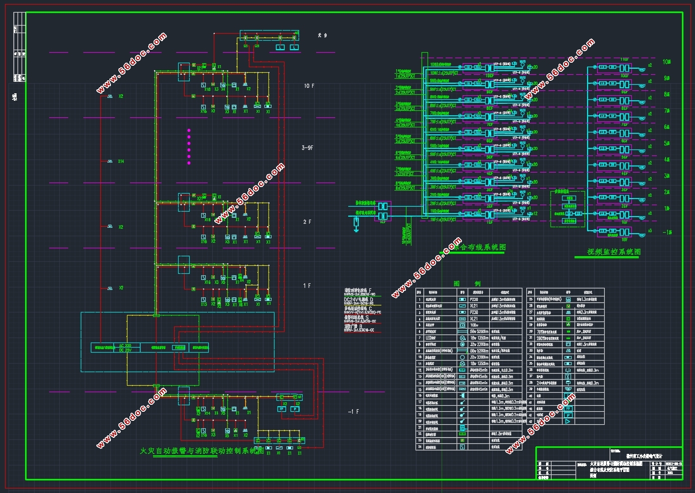Click the 3-9F floor label
This screenshot has width=695, height=493.
[308, 148]
